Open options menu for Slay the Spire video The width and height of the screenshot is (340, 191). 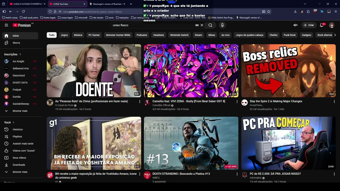tap(334, 102)
